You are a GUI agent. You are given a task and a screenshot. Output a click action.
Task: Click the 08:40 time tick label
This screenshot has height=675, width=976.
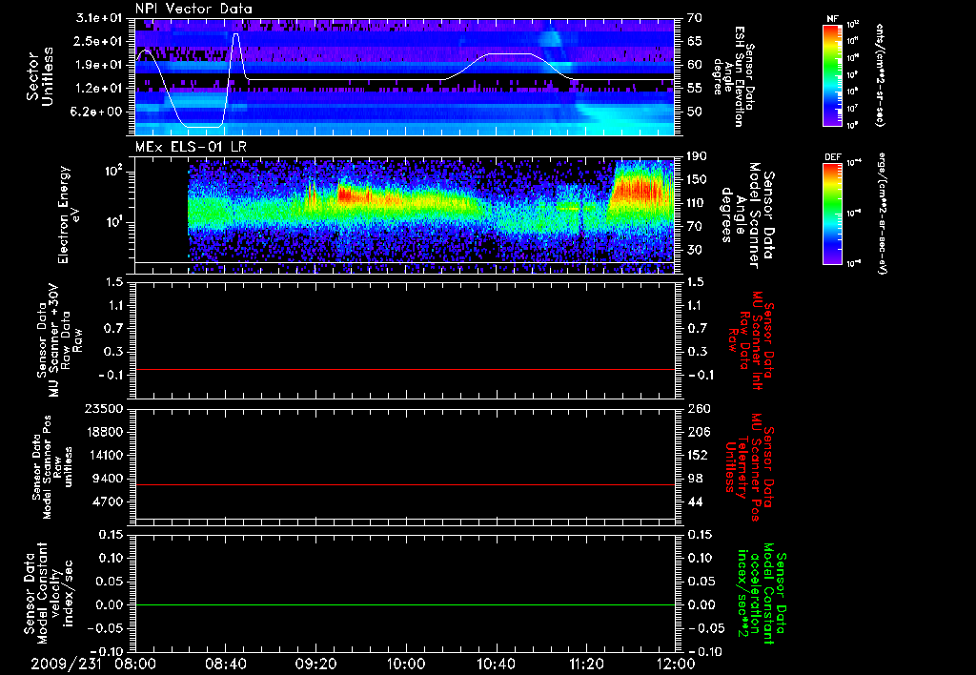(225, 664)
